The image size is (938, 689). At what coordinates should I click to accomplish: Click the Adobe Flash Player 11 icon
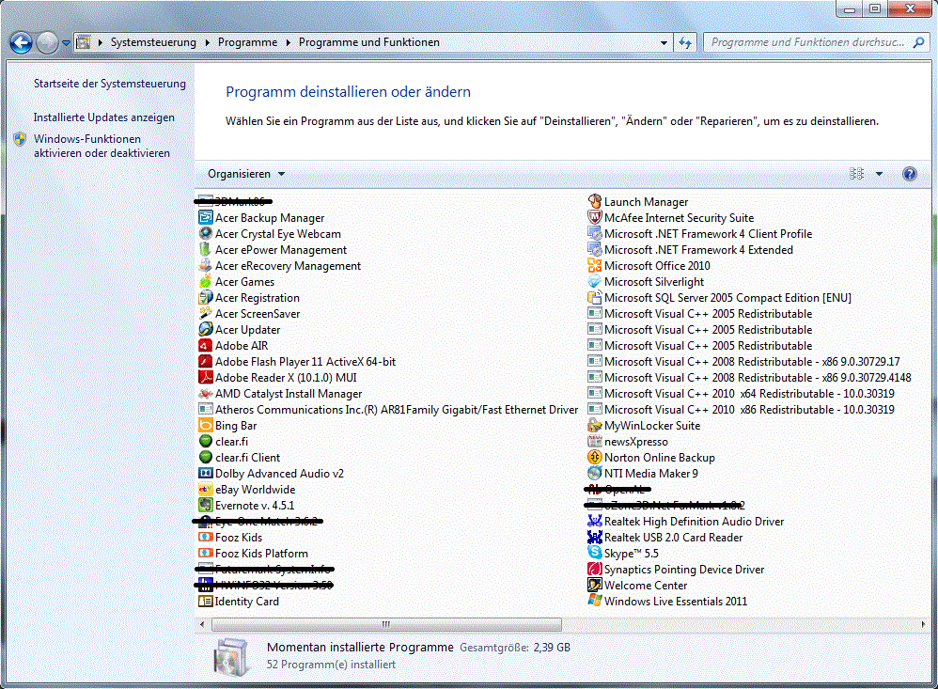(205, 362)
